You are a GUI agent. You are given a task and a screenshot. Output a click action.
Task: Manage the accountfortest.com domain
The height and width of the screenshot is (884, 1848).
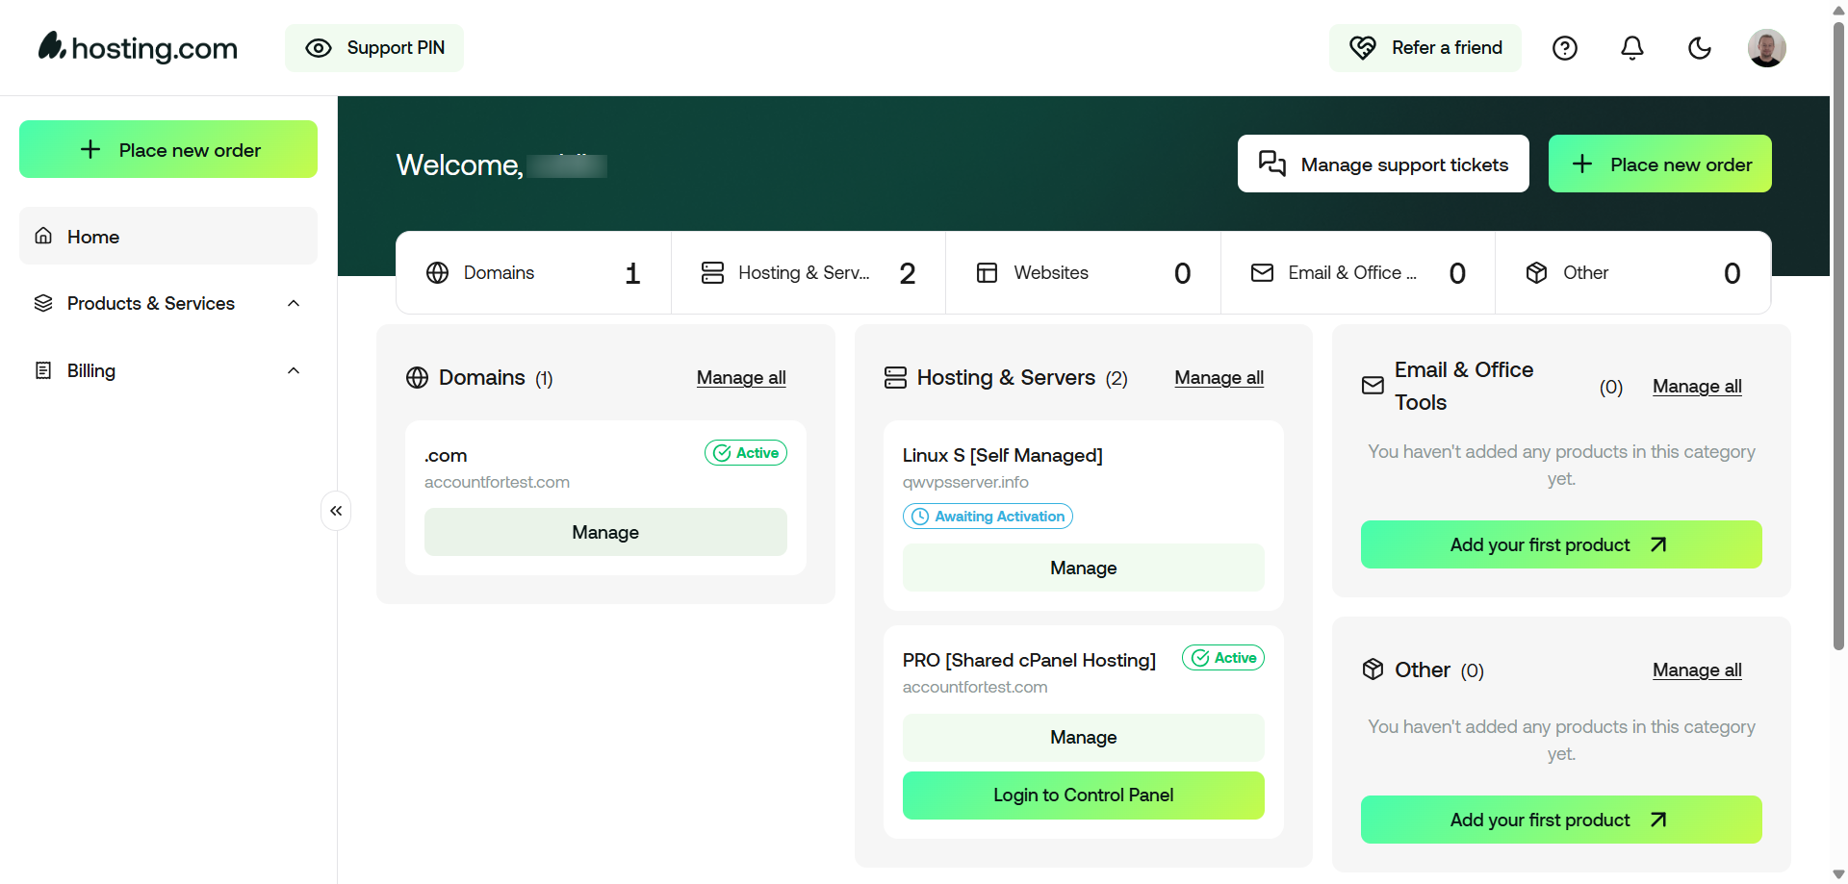pyautogui.click(x=605, y=532)
